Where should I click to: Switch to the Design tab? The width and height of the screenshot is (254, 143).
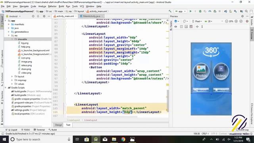[58, 125]
